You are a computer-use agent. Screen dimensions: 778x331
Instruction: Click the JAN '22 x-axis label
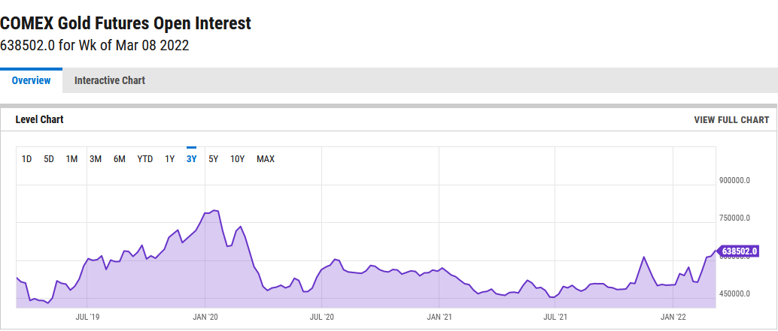(673, 317)
